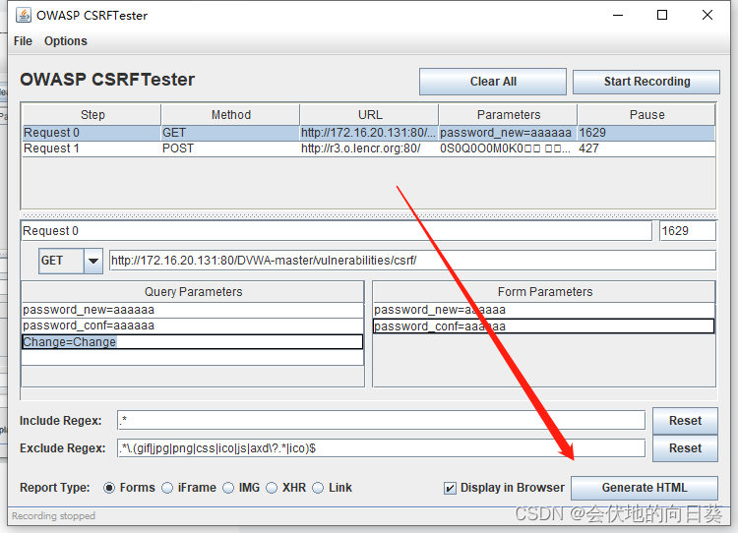Click the Include Regex input field
738x533 pixels.
tap(381, 421)
